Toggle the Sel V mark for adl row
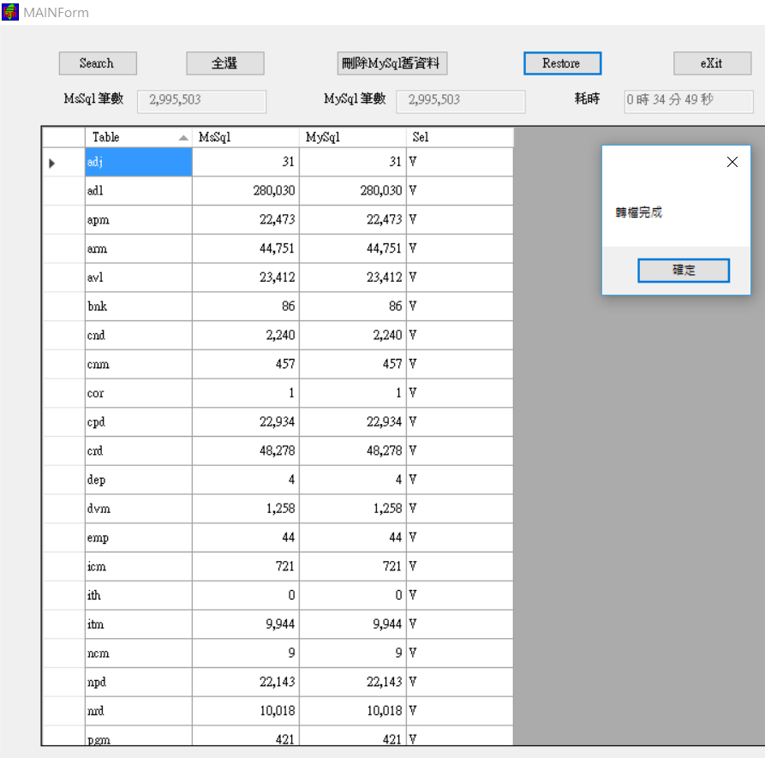Screen dimensions: 765x758 pos(413,191)
